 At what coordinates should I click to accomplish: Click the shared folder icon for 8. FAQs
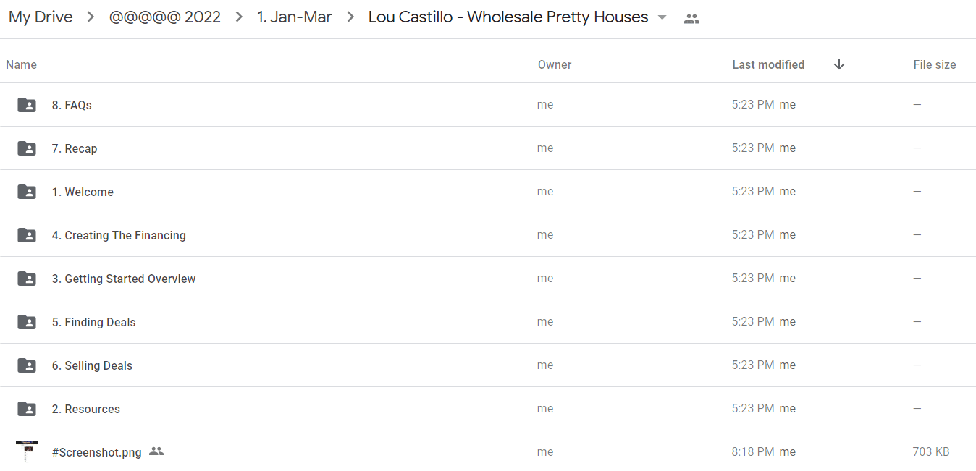[x=27, y=105]
